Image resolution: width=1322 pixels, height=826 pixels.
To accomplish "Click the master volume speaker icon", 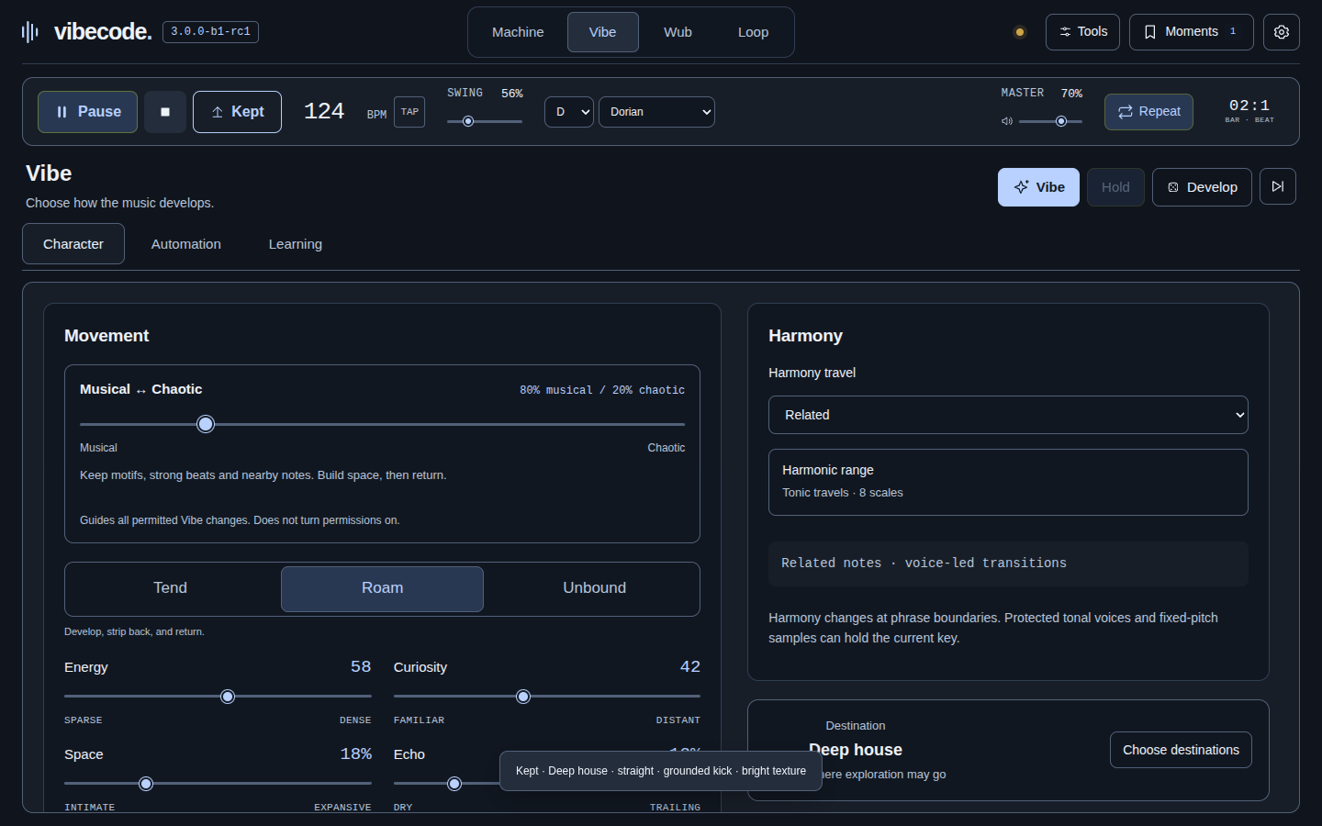I will 1007,121.
